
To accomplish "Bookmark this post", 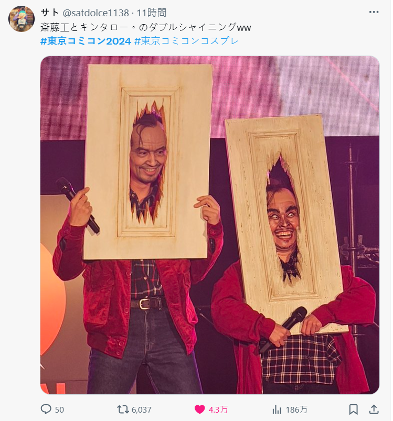I will click(354, 409).
